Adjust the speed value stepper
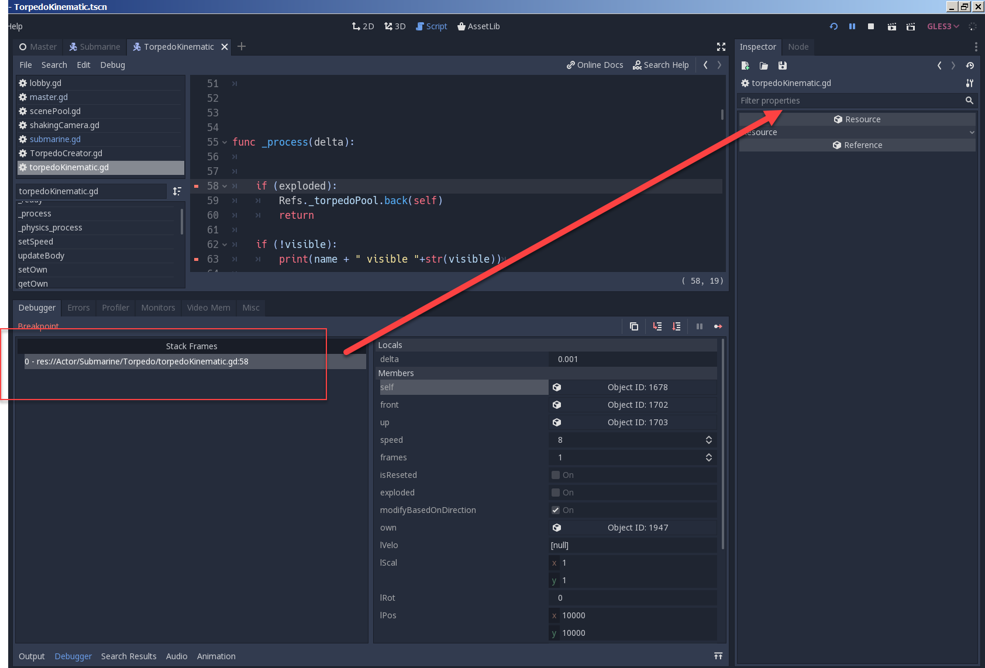 [709, 440]
